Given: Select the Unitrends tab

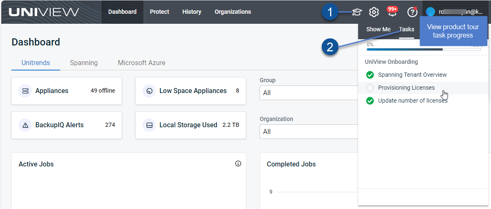Looking at the screenshot, I should point(36,63).
